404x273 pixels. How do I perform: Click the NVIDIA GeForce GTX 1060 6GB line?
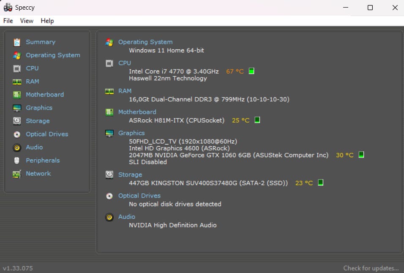229,155
